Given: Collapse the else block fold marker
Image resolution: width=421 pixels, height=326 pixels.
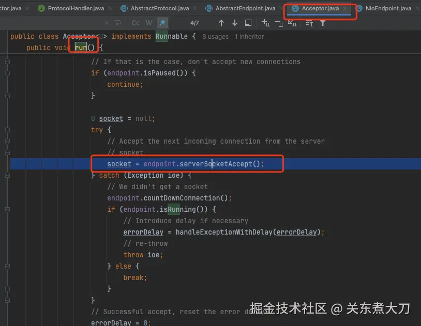Looking at the screenshot, I should (x=8, y=267).
